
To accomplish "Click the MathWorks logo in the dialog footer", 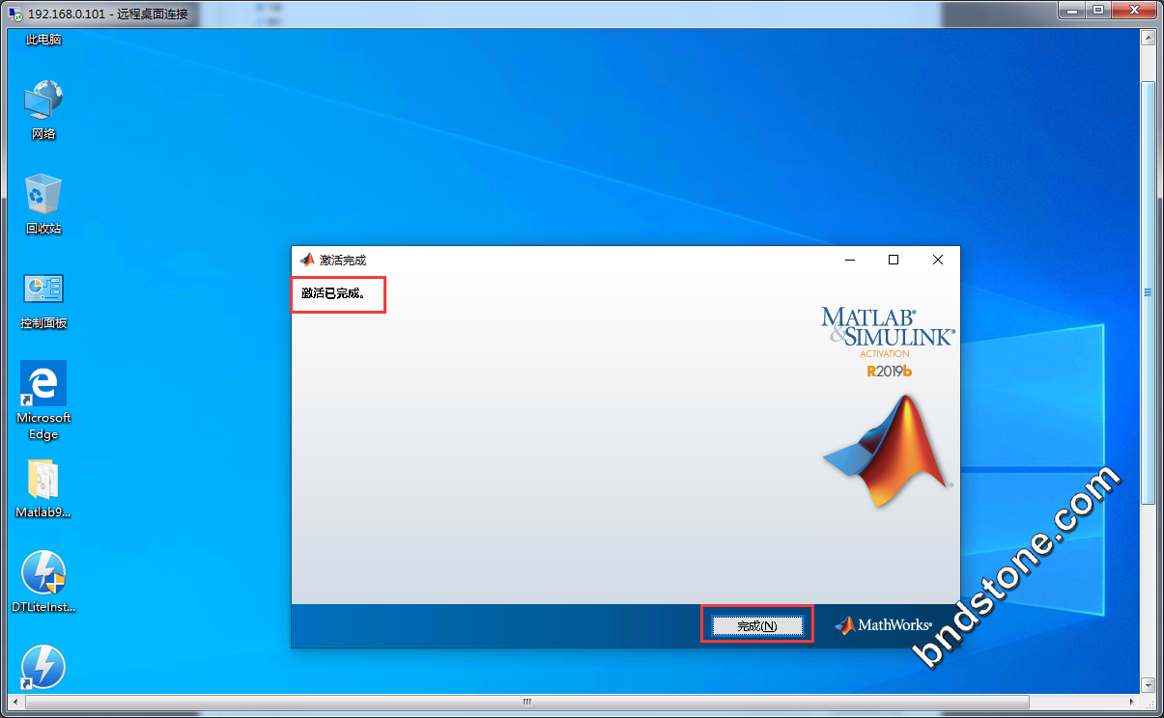I will [883, 625].
